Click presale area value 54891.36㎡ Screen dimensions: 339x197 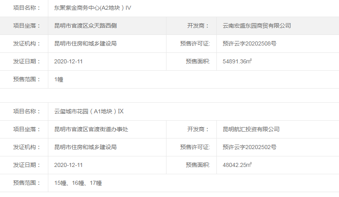click(x=237, y=61)
